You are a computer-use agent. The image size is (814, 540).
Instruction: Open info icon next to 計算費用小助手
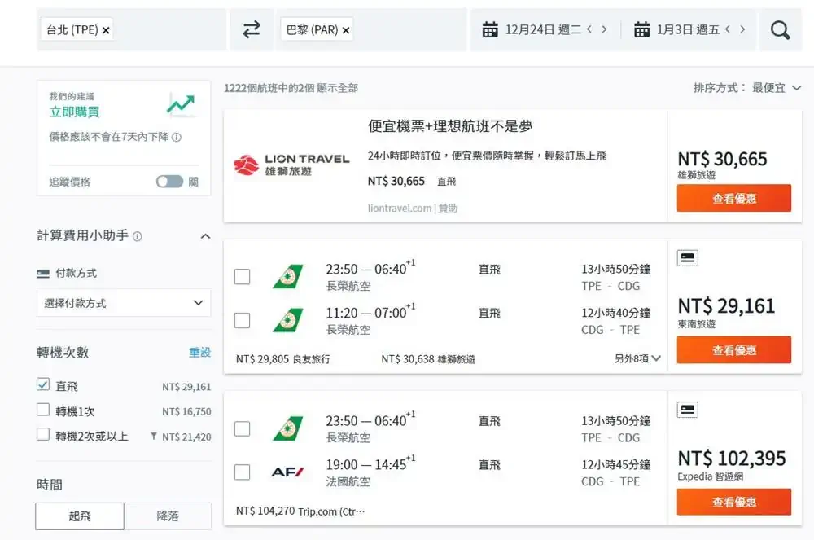pyautogui.click(x=137, y=237)
